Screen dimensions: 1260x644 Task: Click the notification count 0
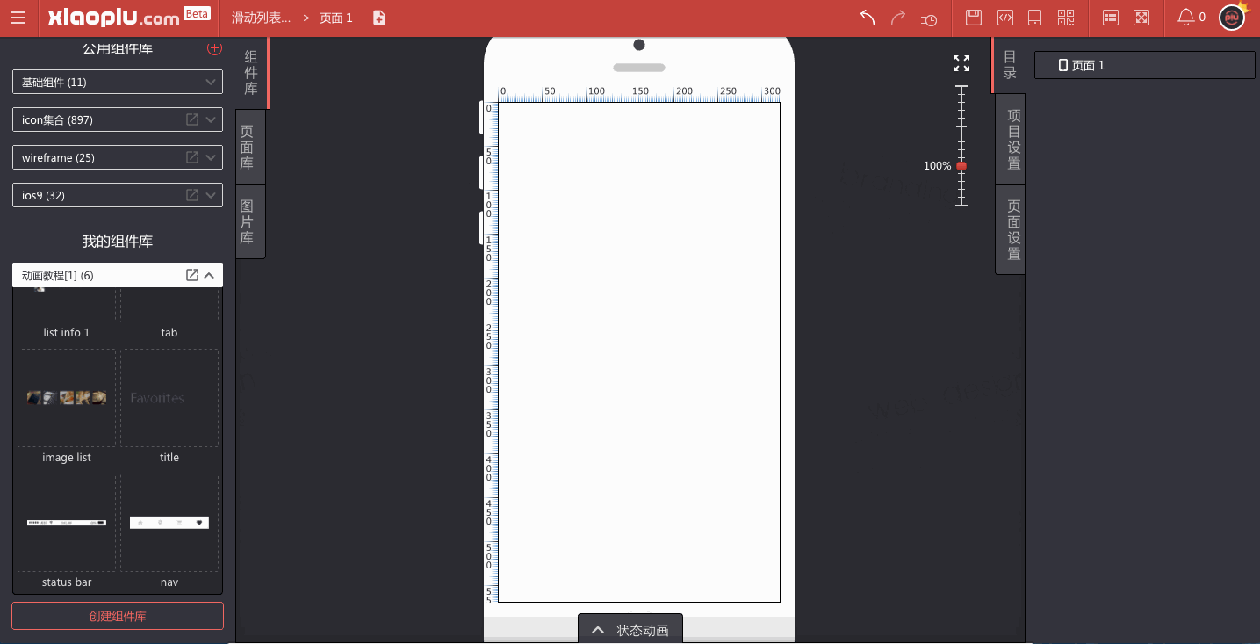pyautogui.click(x=1202, y=18)
